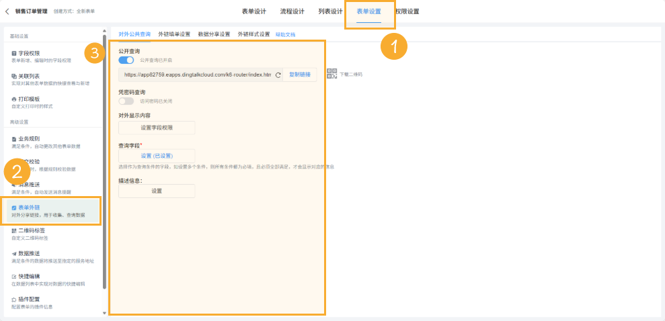Screen dimensions: 665x321
Task: Click the 设置 (已设置) query field button
Action: (x=157, y=156)
